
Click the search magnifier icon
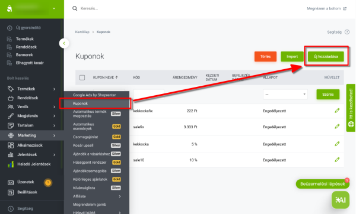[x=75, y=9]
